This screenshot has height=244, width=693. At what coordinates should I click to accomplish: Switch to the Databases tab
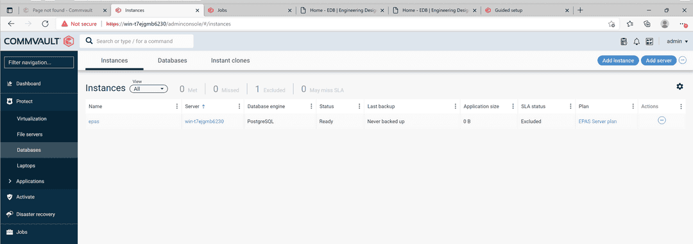[173, 60]
